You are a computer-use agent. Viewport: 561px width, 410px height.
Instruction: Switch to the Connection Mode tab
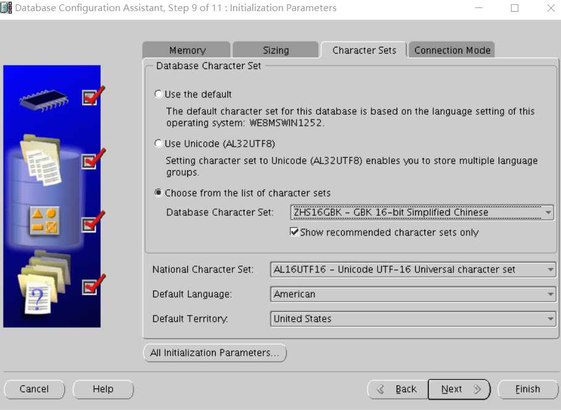(452, 50)
